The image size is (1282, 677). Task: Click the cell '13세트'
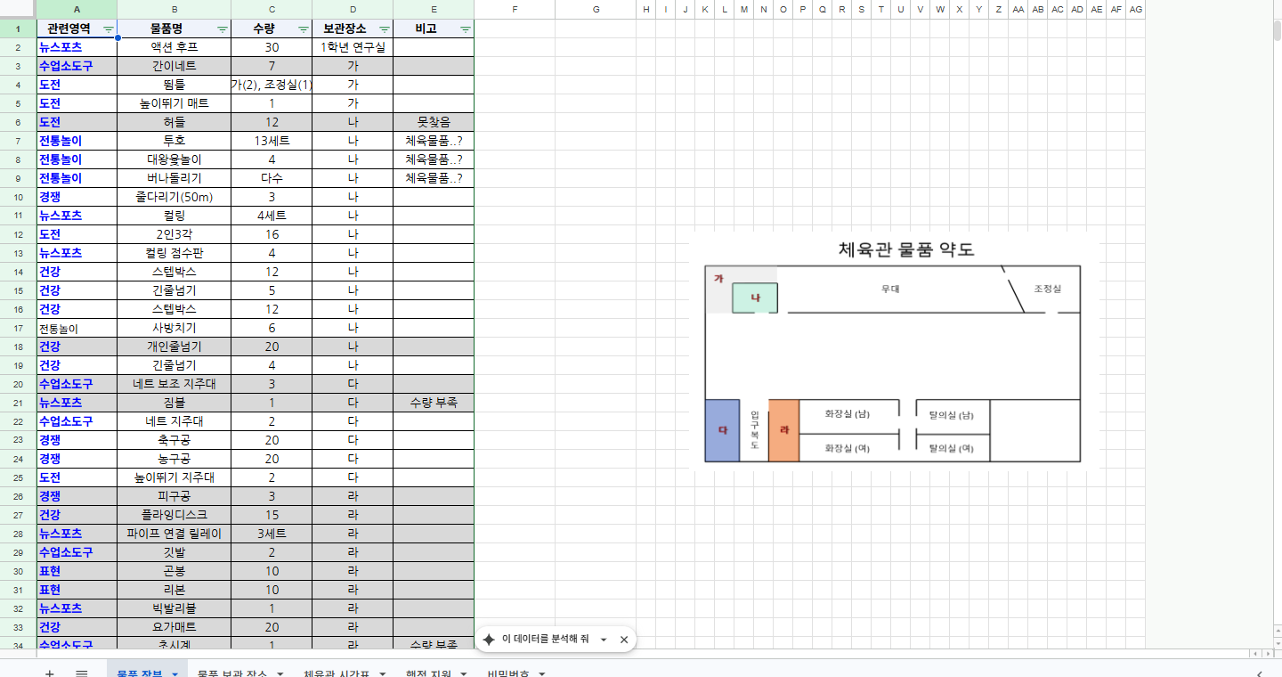(272, 141)
